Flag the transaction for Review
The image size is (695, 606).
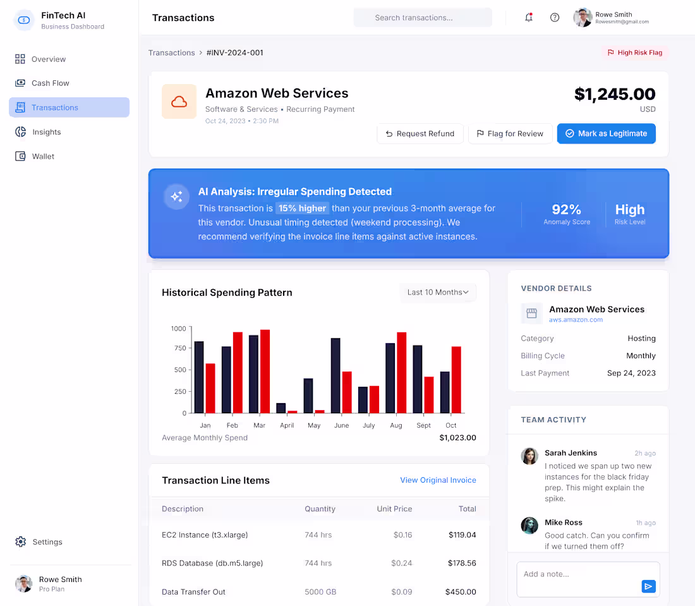click(x=510, y=133)
